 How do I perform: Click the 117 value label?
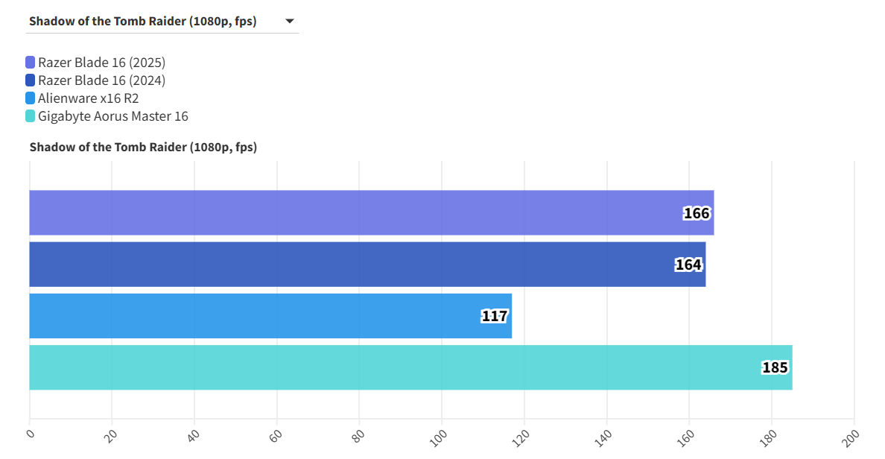(495, 317)
